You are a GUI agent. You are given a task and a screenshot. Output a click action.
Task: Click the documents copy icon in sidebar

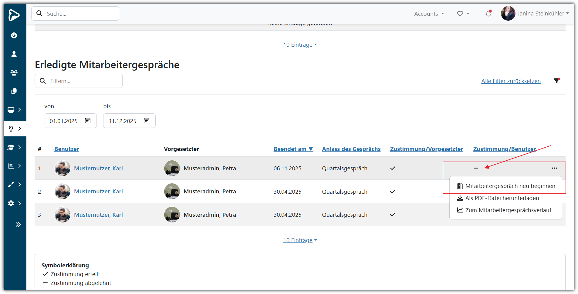pos(14,91)
